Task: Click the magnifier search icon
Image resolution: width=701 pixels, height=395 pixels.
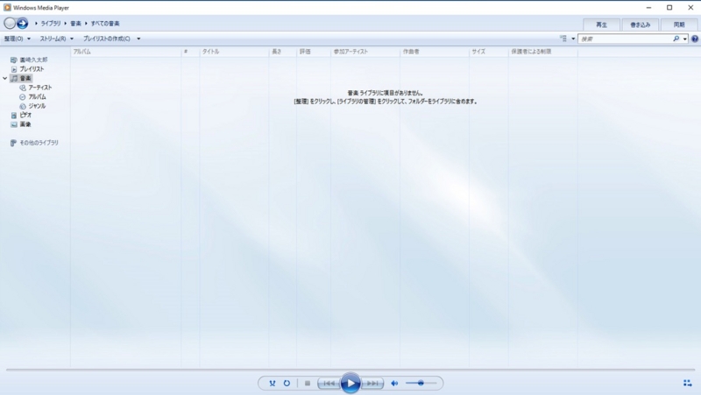Action: click(x=676, y=39)
